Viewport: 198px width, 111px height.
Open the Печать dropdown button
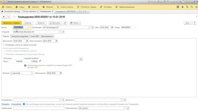point(75,23)
